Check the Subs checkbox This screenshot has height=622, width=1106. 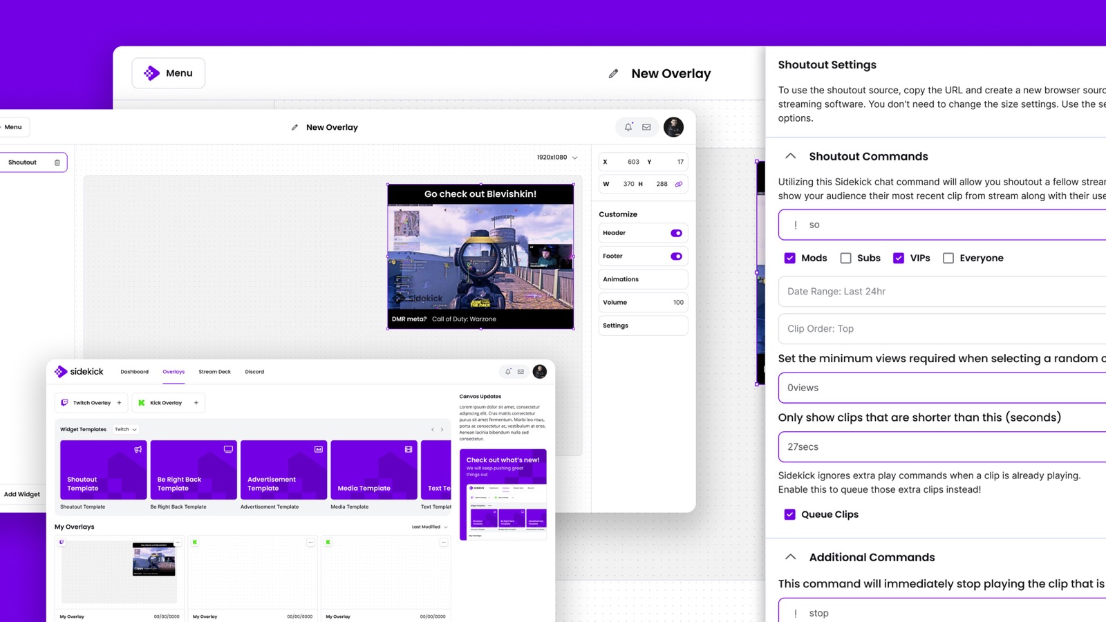coord(845,258)
